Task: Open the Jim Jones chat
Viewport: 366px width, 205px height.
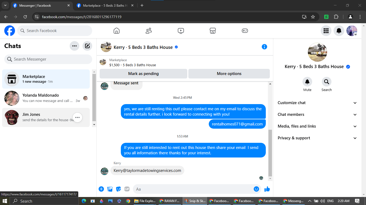Action: point(46,117)
